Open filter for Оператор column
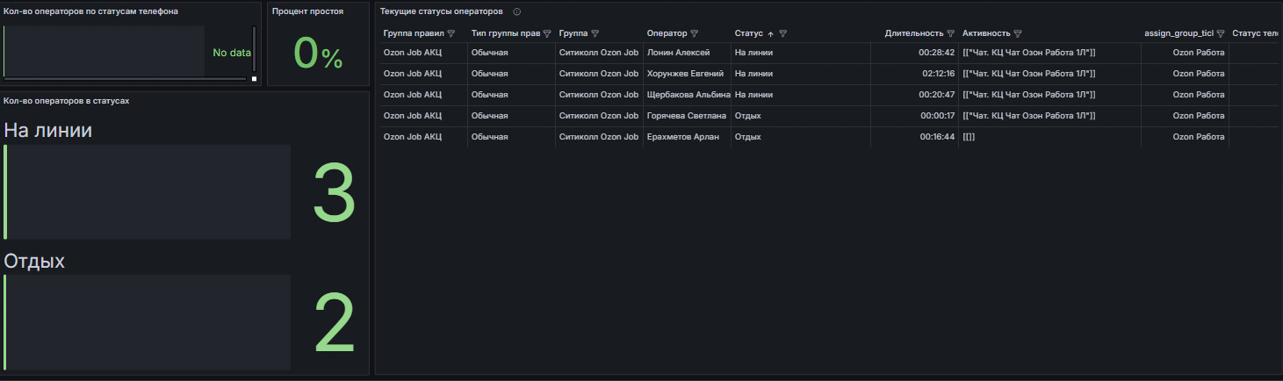Viewport: 1283px width, 381px height. 695,33
